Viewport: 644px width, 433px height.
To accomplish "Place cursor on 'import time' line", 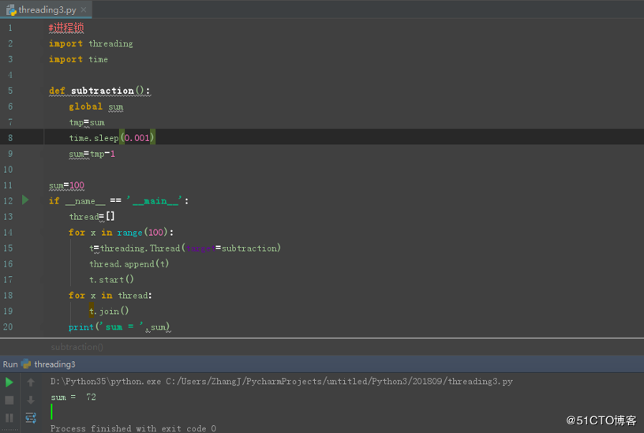I will (78, 59).
